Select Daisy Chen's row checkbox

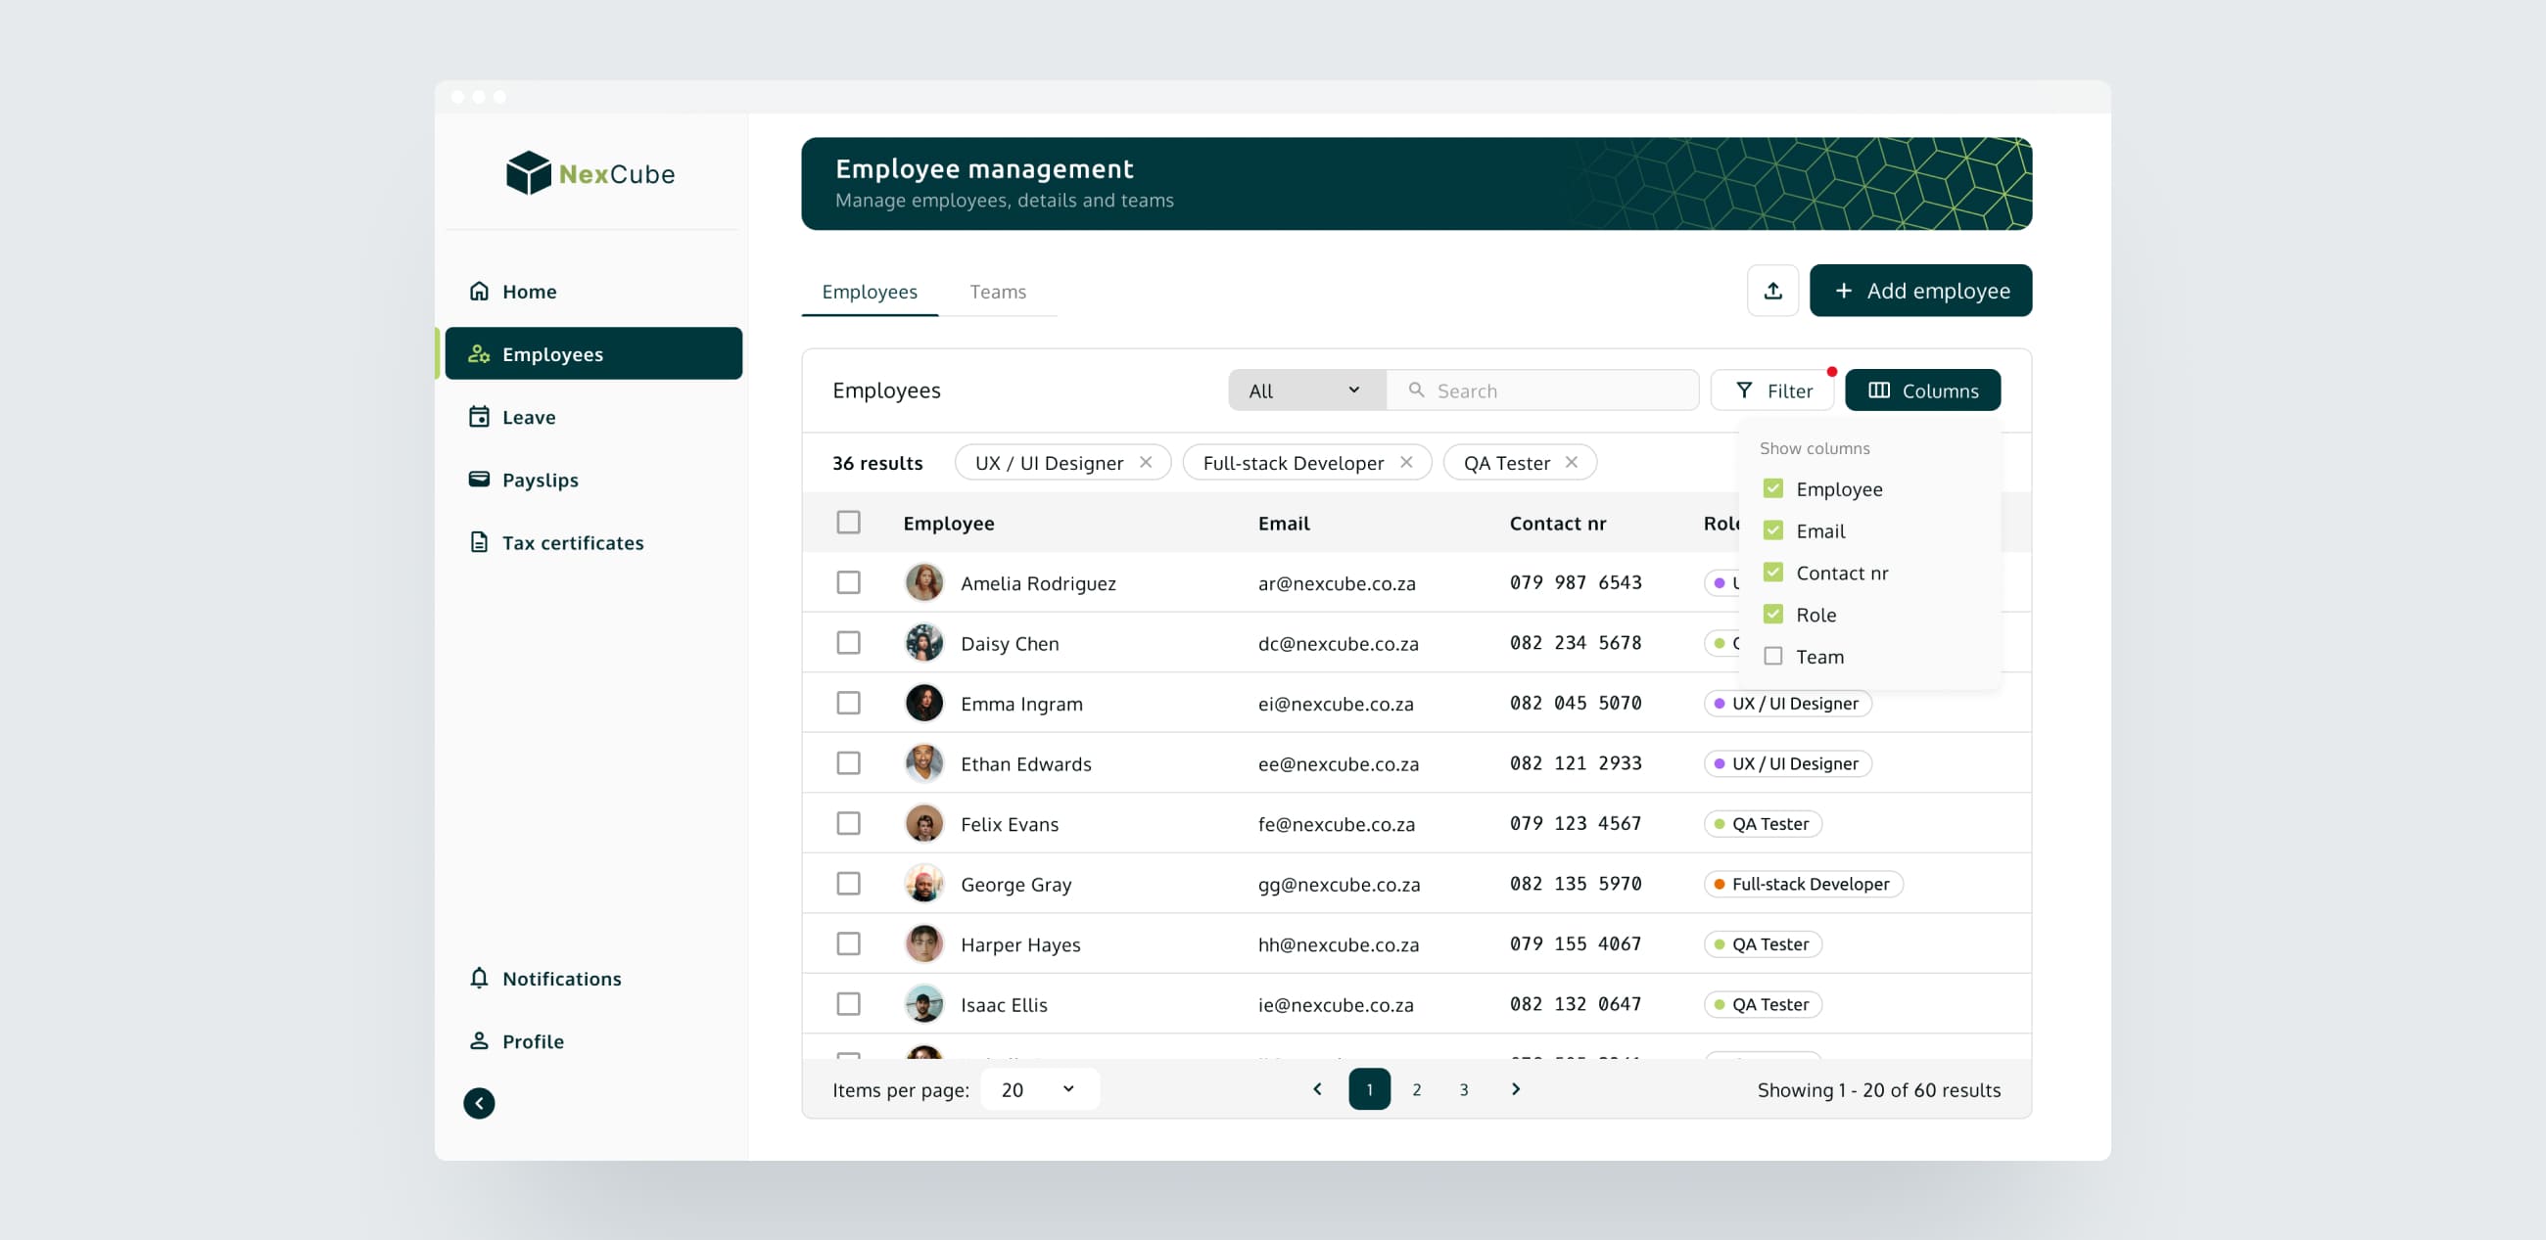[848, 643]
